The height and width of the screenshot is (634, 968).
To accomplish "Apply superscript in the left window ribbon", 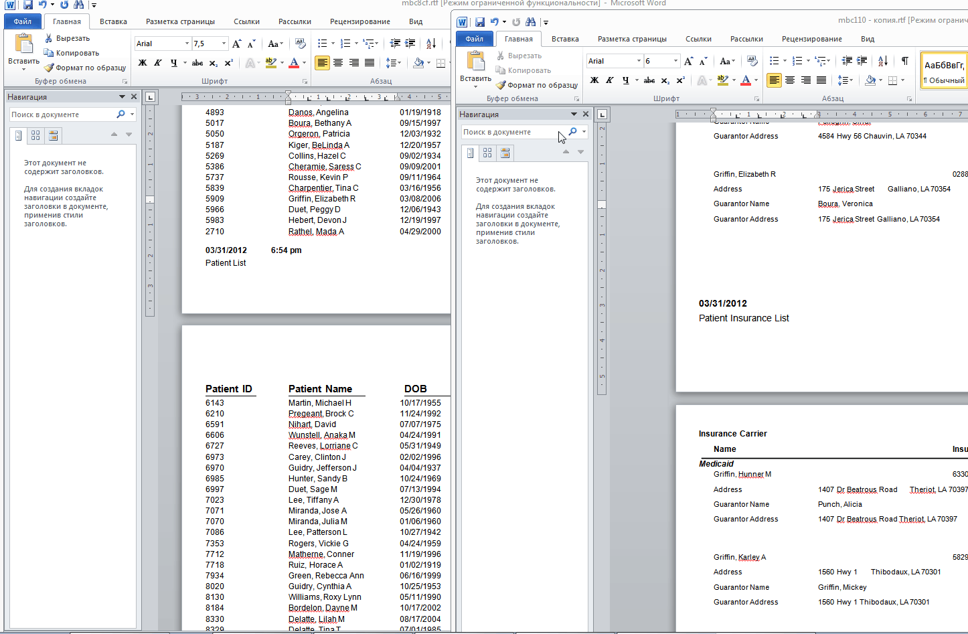I will pos(229,63).
